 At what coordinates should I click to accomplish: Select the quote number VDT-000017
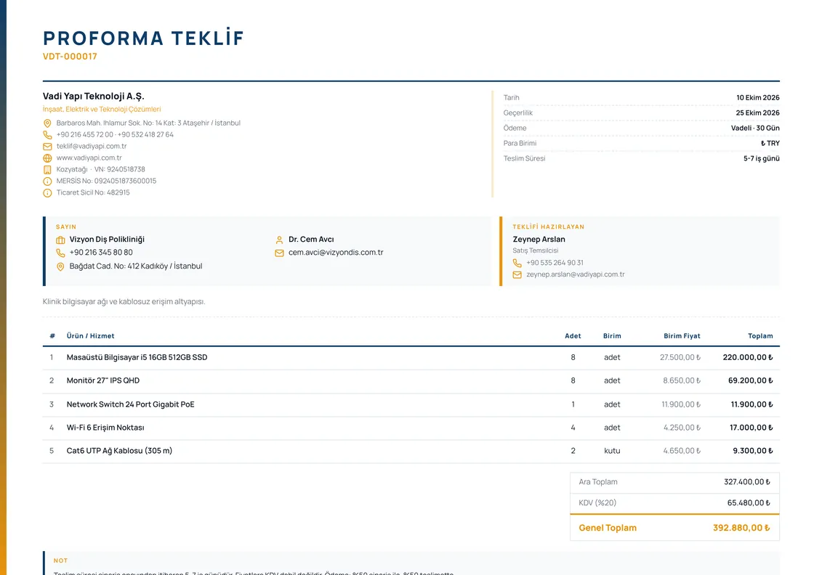click(70, 57)
